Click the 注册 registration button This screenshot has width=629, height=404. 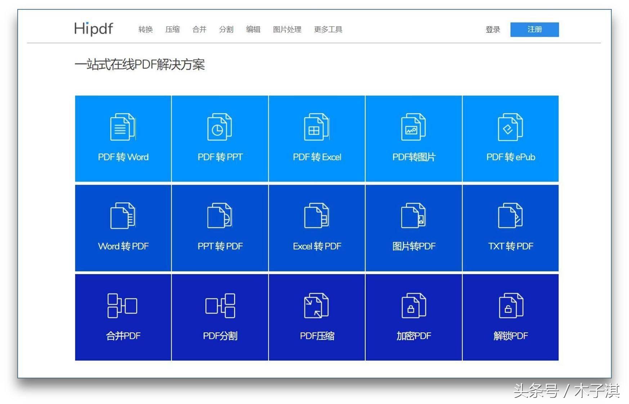coord(535,29)
